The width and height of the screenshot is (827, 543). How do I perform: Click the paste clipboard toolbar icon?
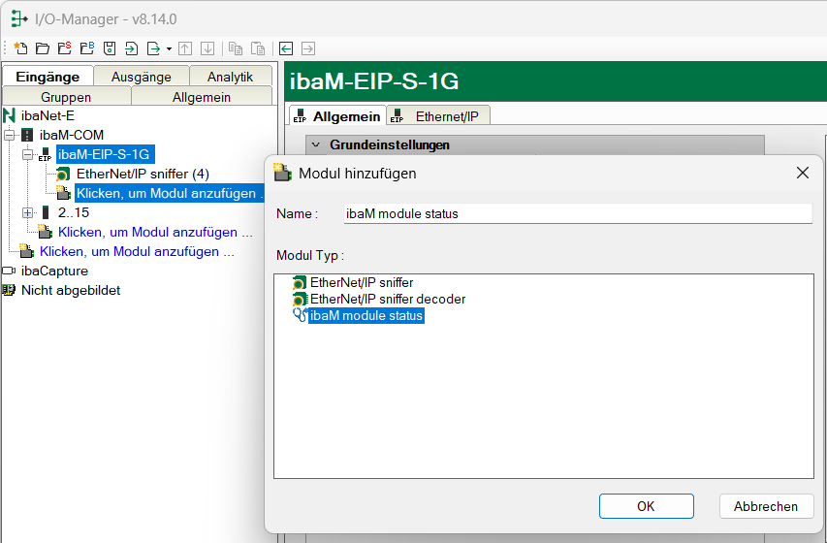pyautogui.click(x=258, y=48)
